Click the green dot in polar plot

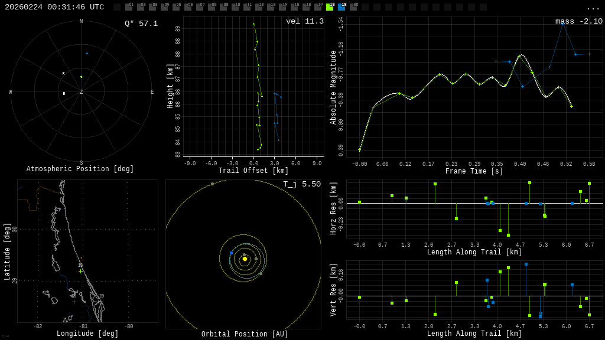[82, 77]
